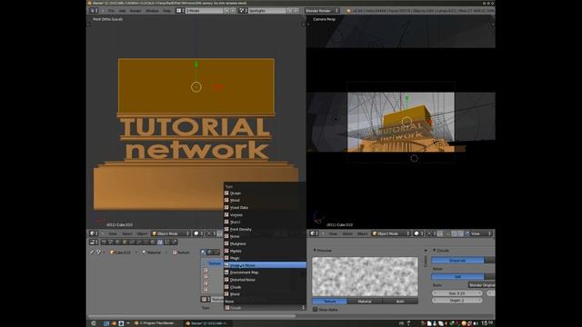Open the Blender Render engine dropdown
The height and width of the screenshot is (327, 582).
[322, 11]
